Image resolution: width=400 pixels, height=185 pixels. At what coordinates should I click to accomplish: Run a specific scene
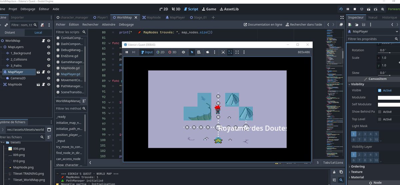click(x=375, y=9)
